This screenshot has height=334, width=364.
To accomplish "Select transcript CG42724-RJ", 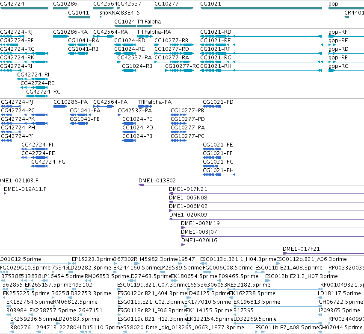I will pyautogui.click(x=12, y=36).
